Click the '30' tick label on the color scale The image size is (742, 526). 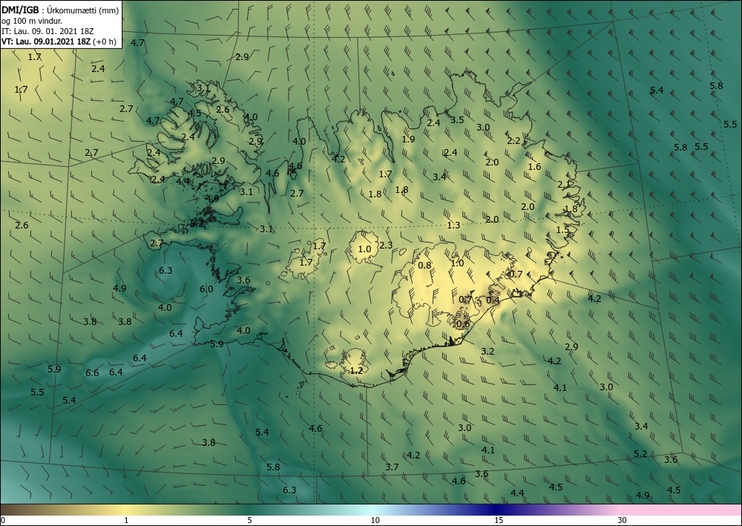coord(623,521)
